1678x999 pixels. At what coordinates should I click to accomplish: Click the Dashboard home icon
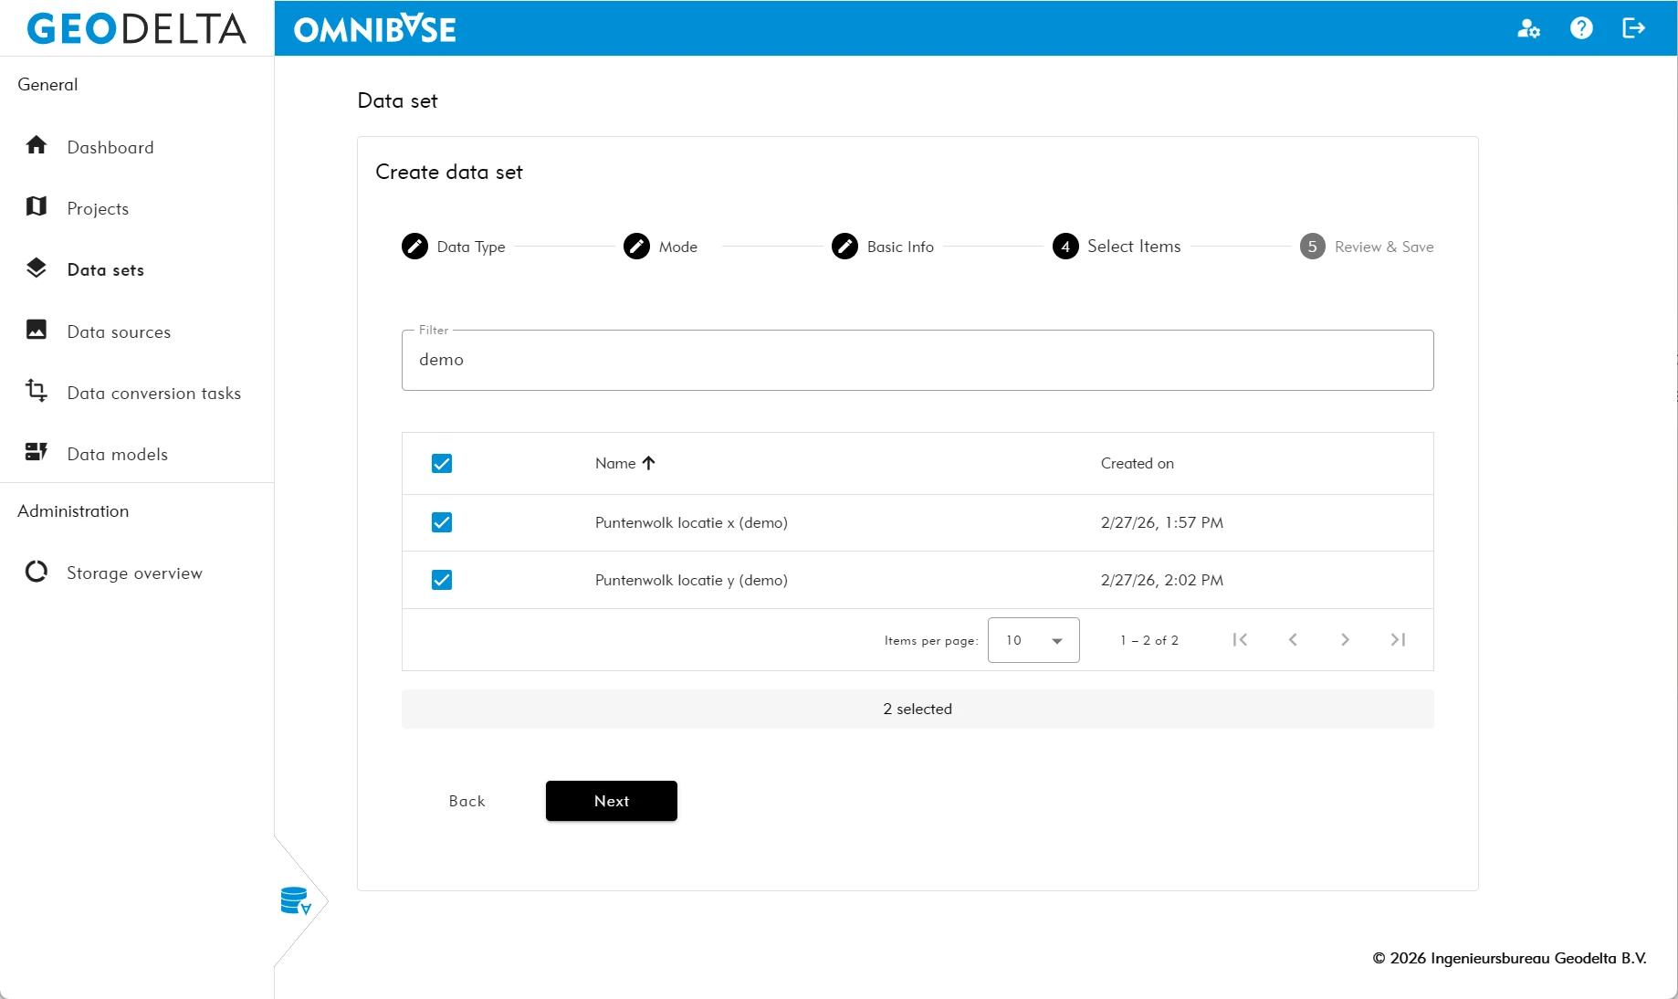(x=37, y=146)
